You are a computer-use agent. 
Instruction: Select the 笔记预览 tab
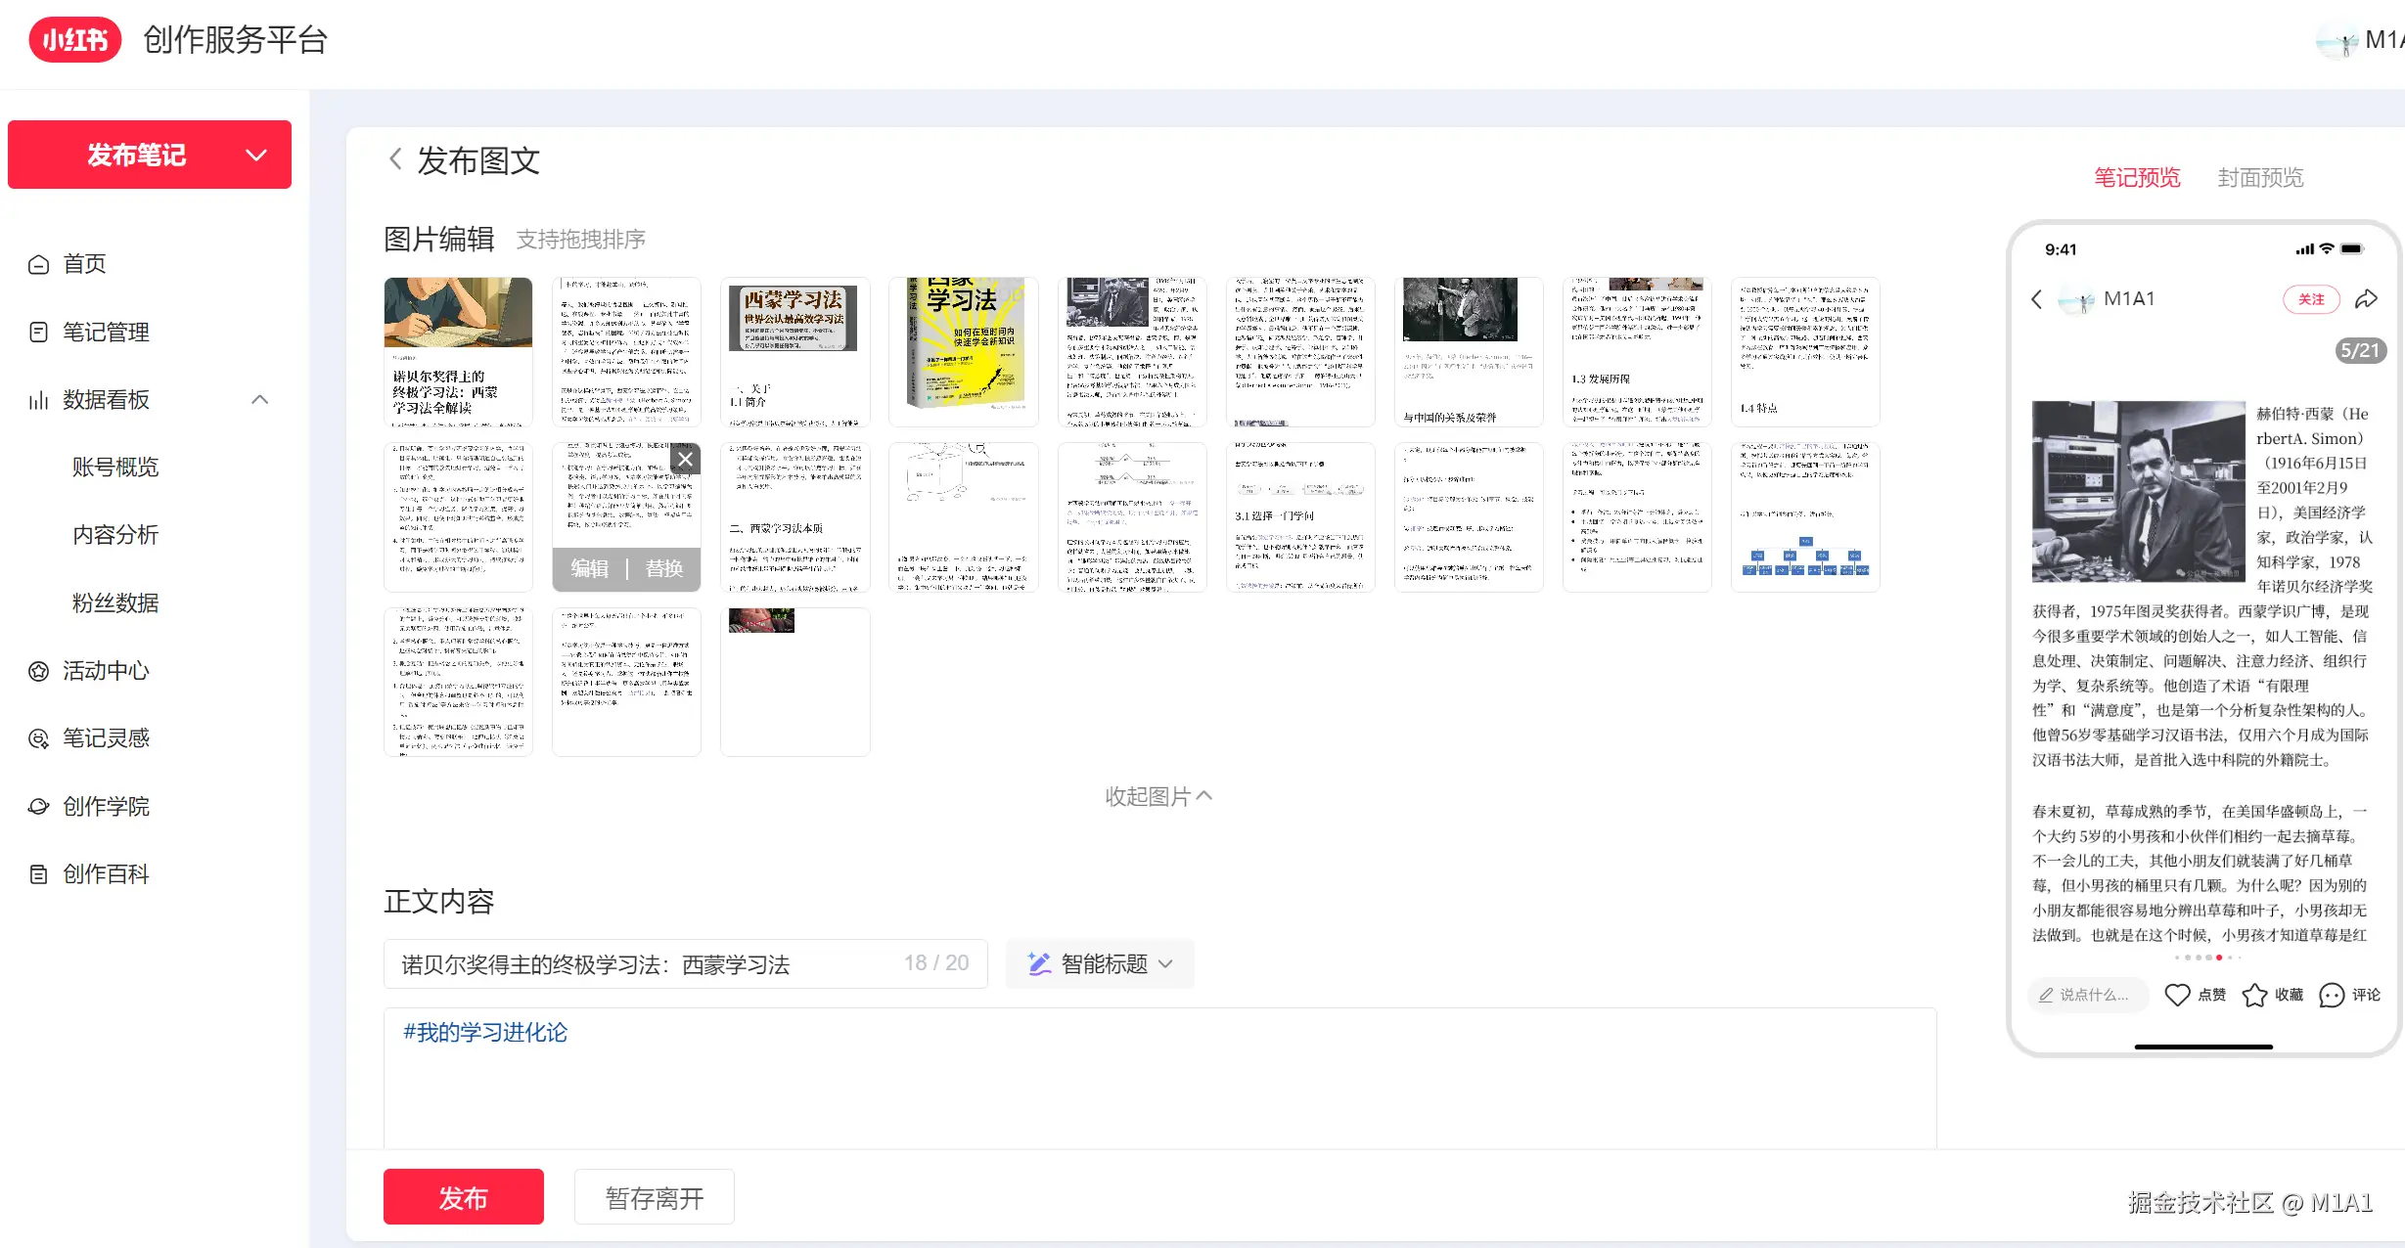(2137, 177)
